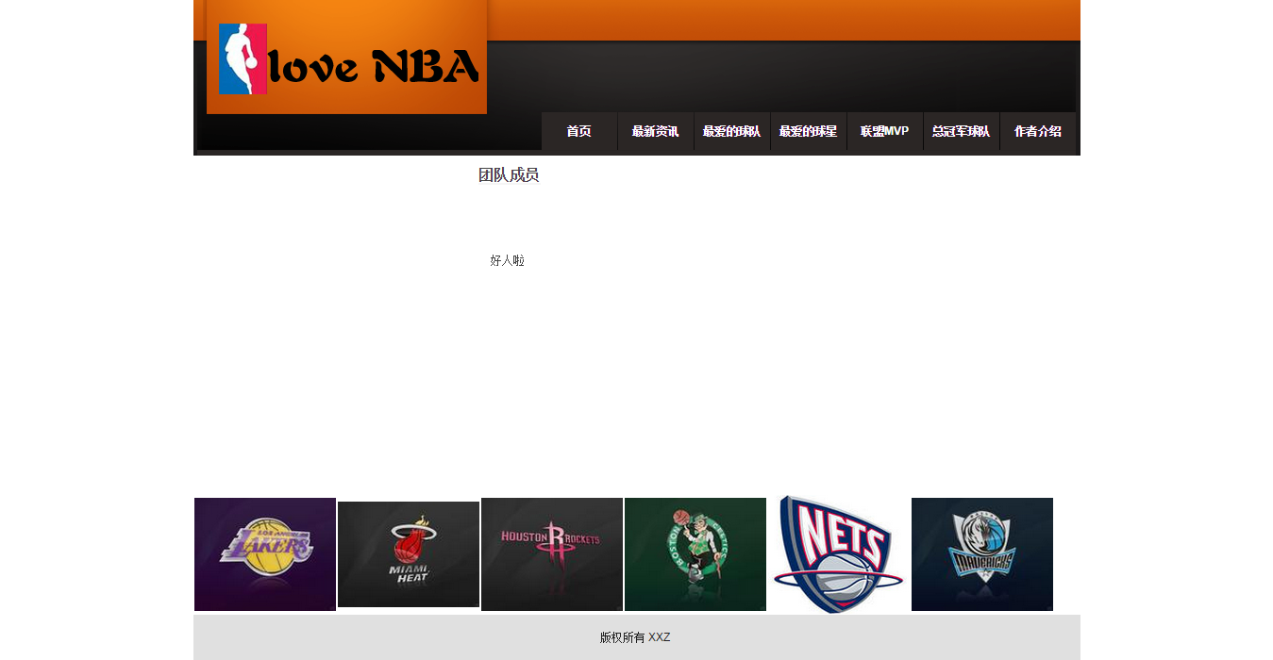Click the Los Angeles Lakers logo
Viewport: 1273px width, 660px height.
click(265, 554)
